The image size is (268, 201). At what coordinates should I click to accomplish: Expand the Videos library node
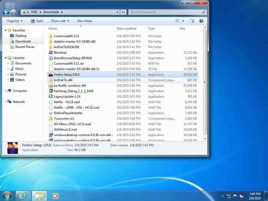coord(8,80)
